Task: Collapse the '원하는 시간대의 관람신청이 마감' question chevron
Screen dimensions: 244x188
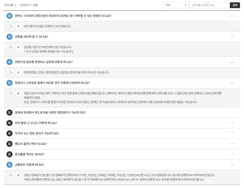Action: (232, 16)
